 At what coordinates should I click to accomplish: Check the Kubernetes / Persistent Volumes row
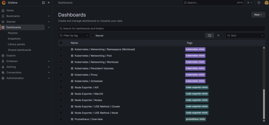point(61,68)
